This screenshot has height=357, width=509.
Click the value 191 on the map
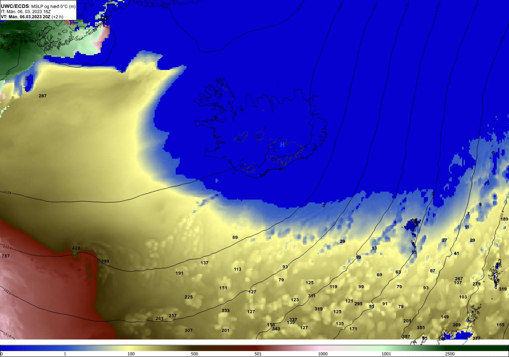pyautogui.click(x=179, y=273)
